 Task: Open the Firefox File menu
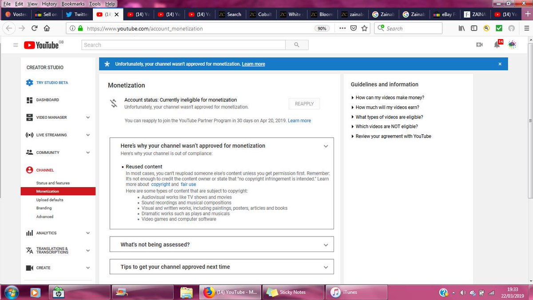pyautogui.click(x=7, y=4)
